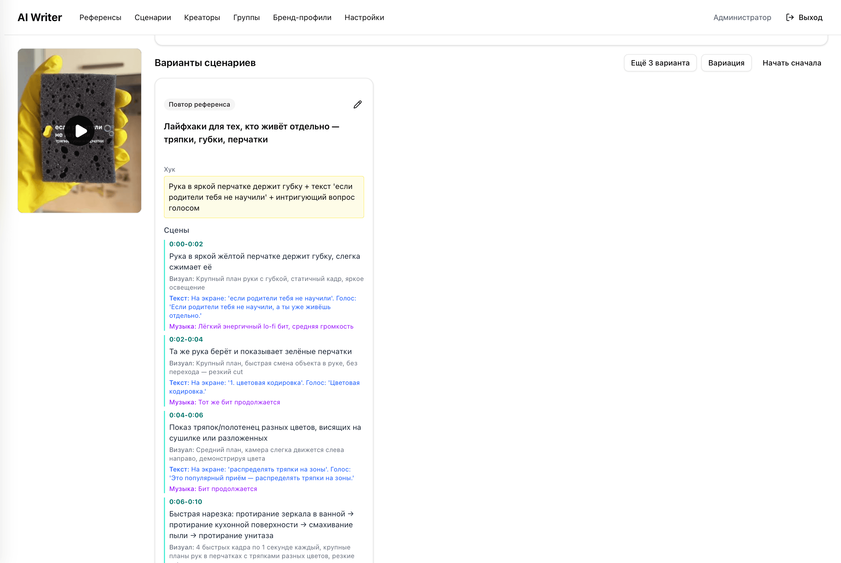
Task: Switch to Группы page
Action: click(x=247, y=17)
